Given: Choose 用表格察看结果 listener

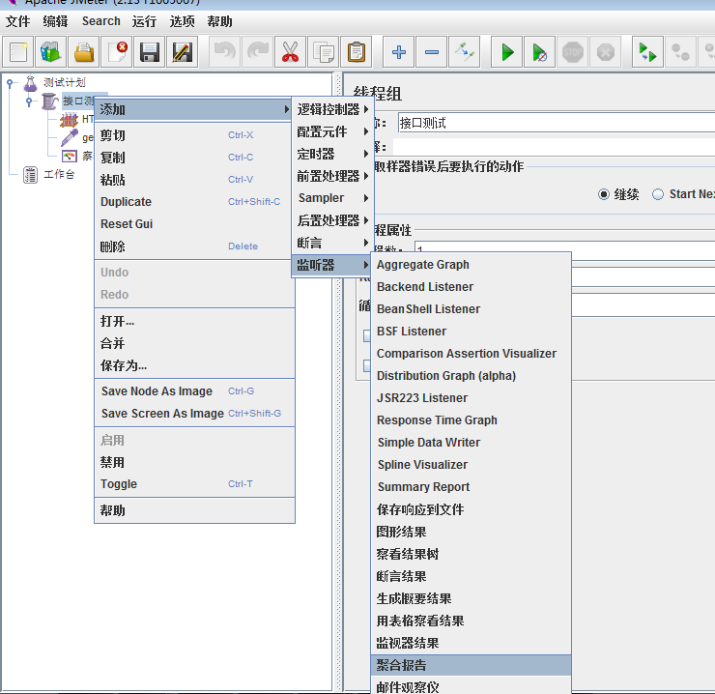Looking at the screenshot, I should coord(472,621).
